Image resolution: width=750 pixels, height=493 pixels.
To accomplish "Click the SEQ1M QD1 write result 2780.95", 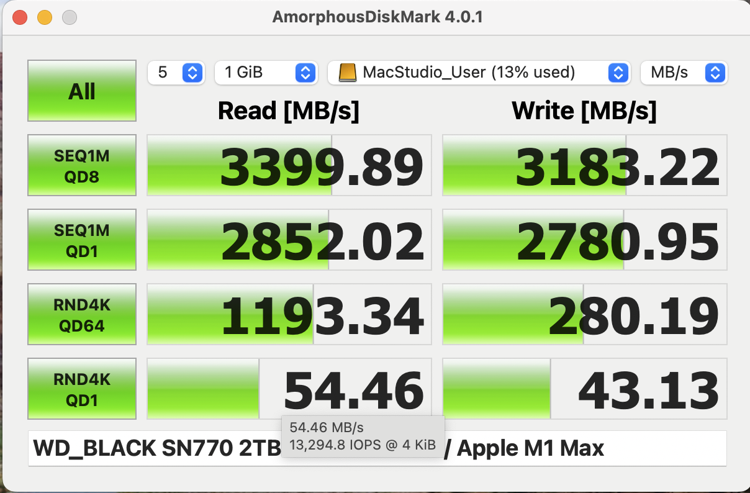I will 584,240.
